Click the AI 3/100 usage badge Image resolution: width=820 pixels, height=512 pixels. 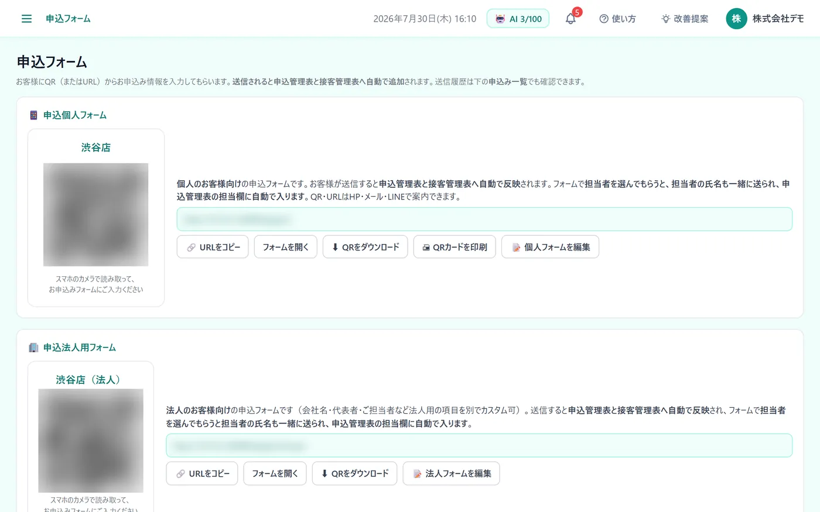coord(518,19)
